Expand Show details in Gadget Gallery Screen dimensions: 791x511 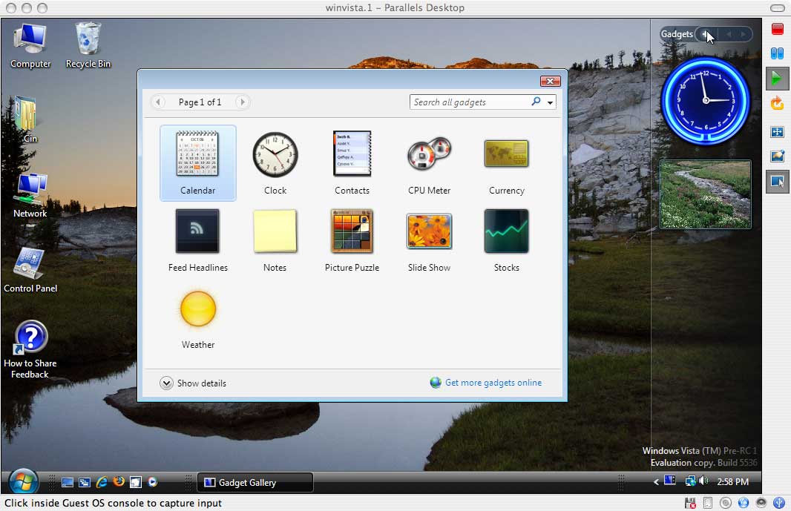(x=193, y=383)
